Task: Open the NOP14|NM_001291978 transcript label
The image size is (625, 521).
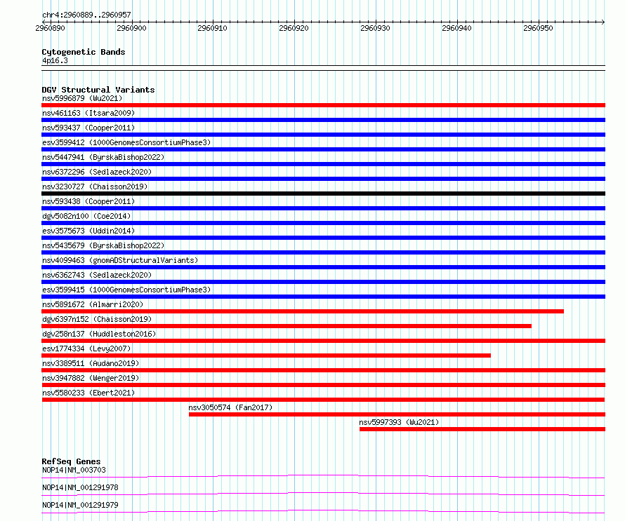Action: (80, 487)
